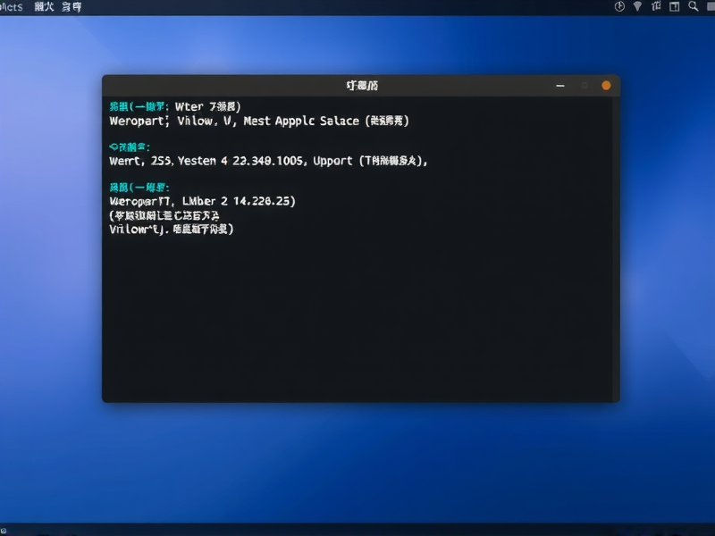The image size is (715, 536).
Task: Click the terminal window title
Action: click(361, 84)
